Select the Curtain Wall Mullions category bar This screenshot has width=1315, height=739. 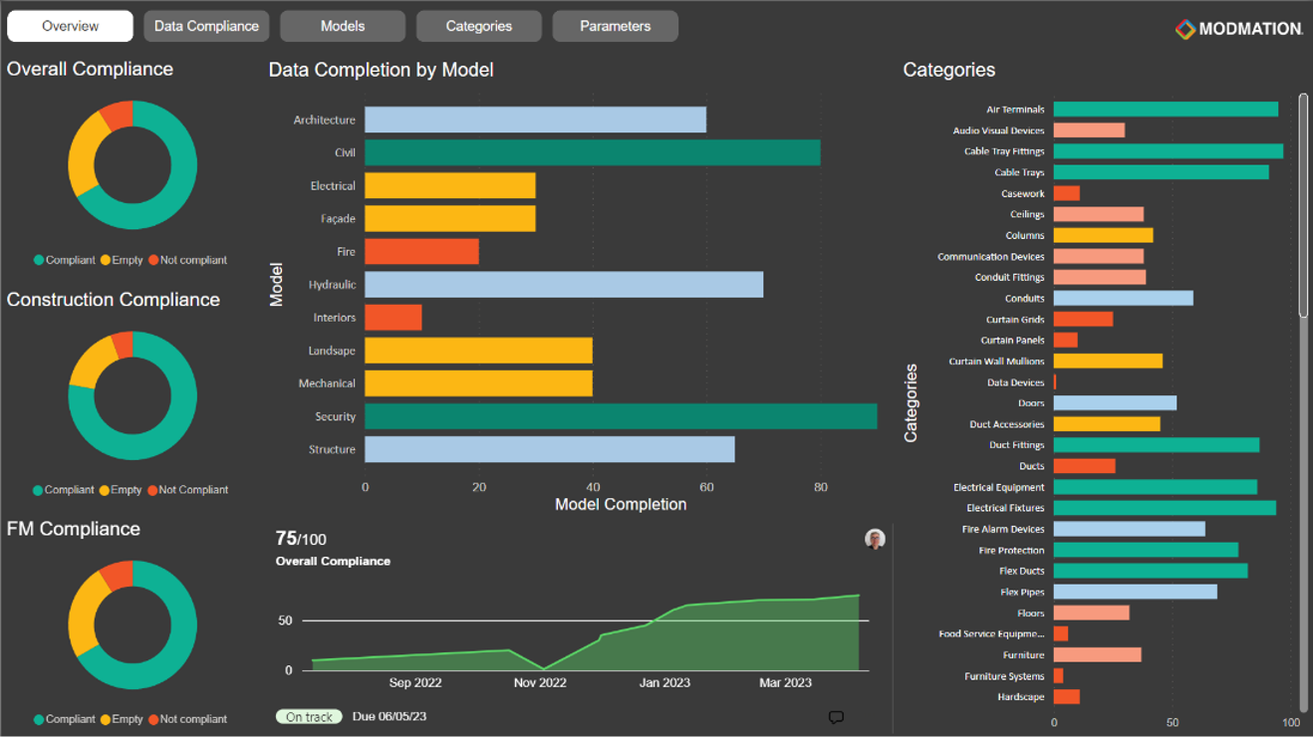tap(1108, 362)
